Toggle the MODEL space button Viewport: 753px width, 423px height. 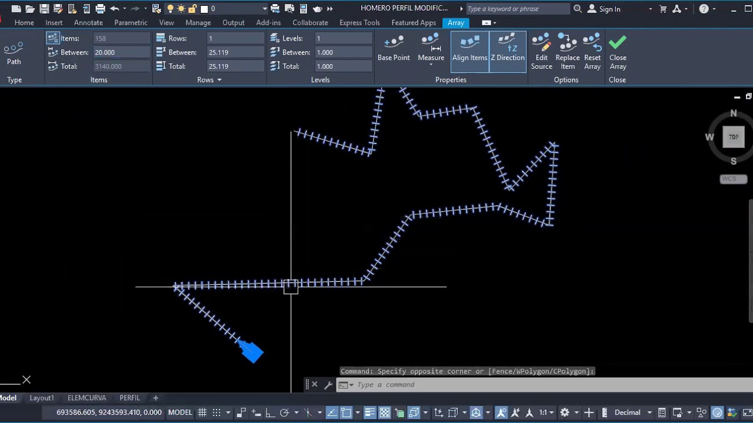pos(180,412)
